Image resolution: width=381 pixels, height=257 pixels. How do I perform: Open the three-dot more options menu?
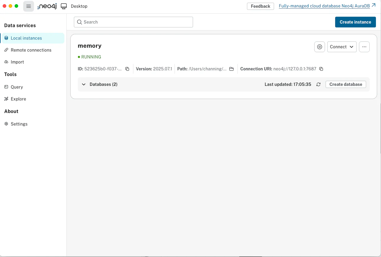364,47
